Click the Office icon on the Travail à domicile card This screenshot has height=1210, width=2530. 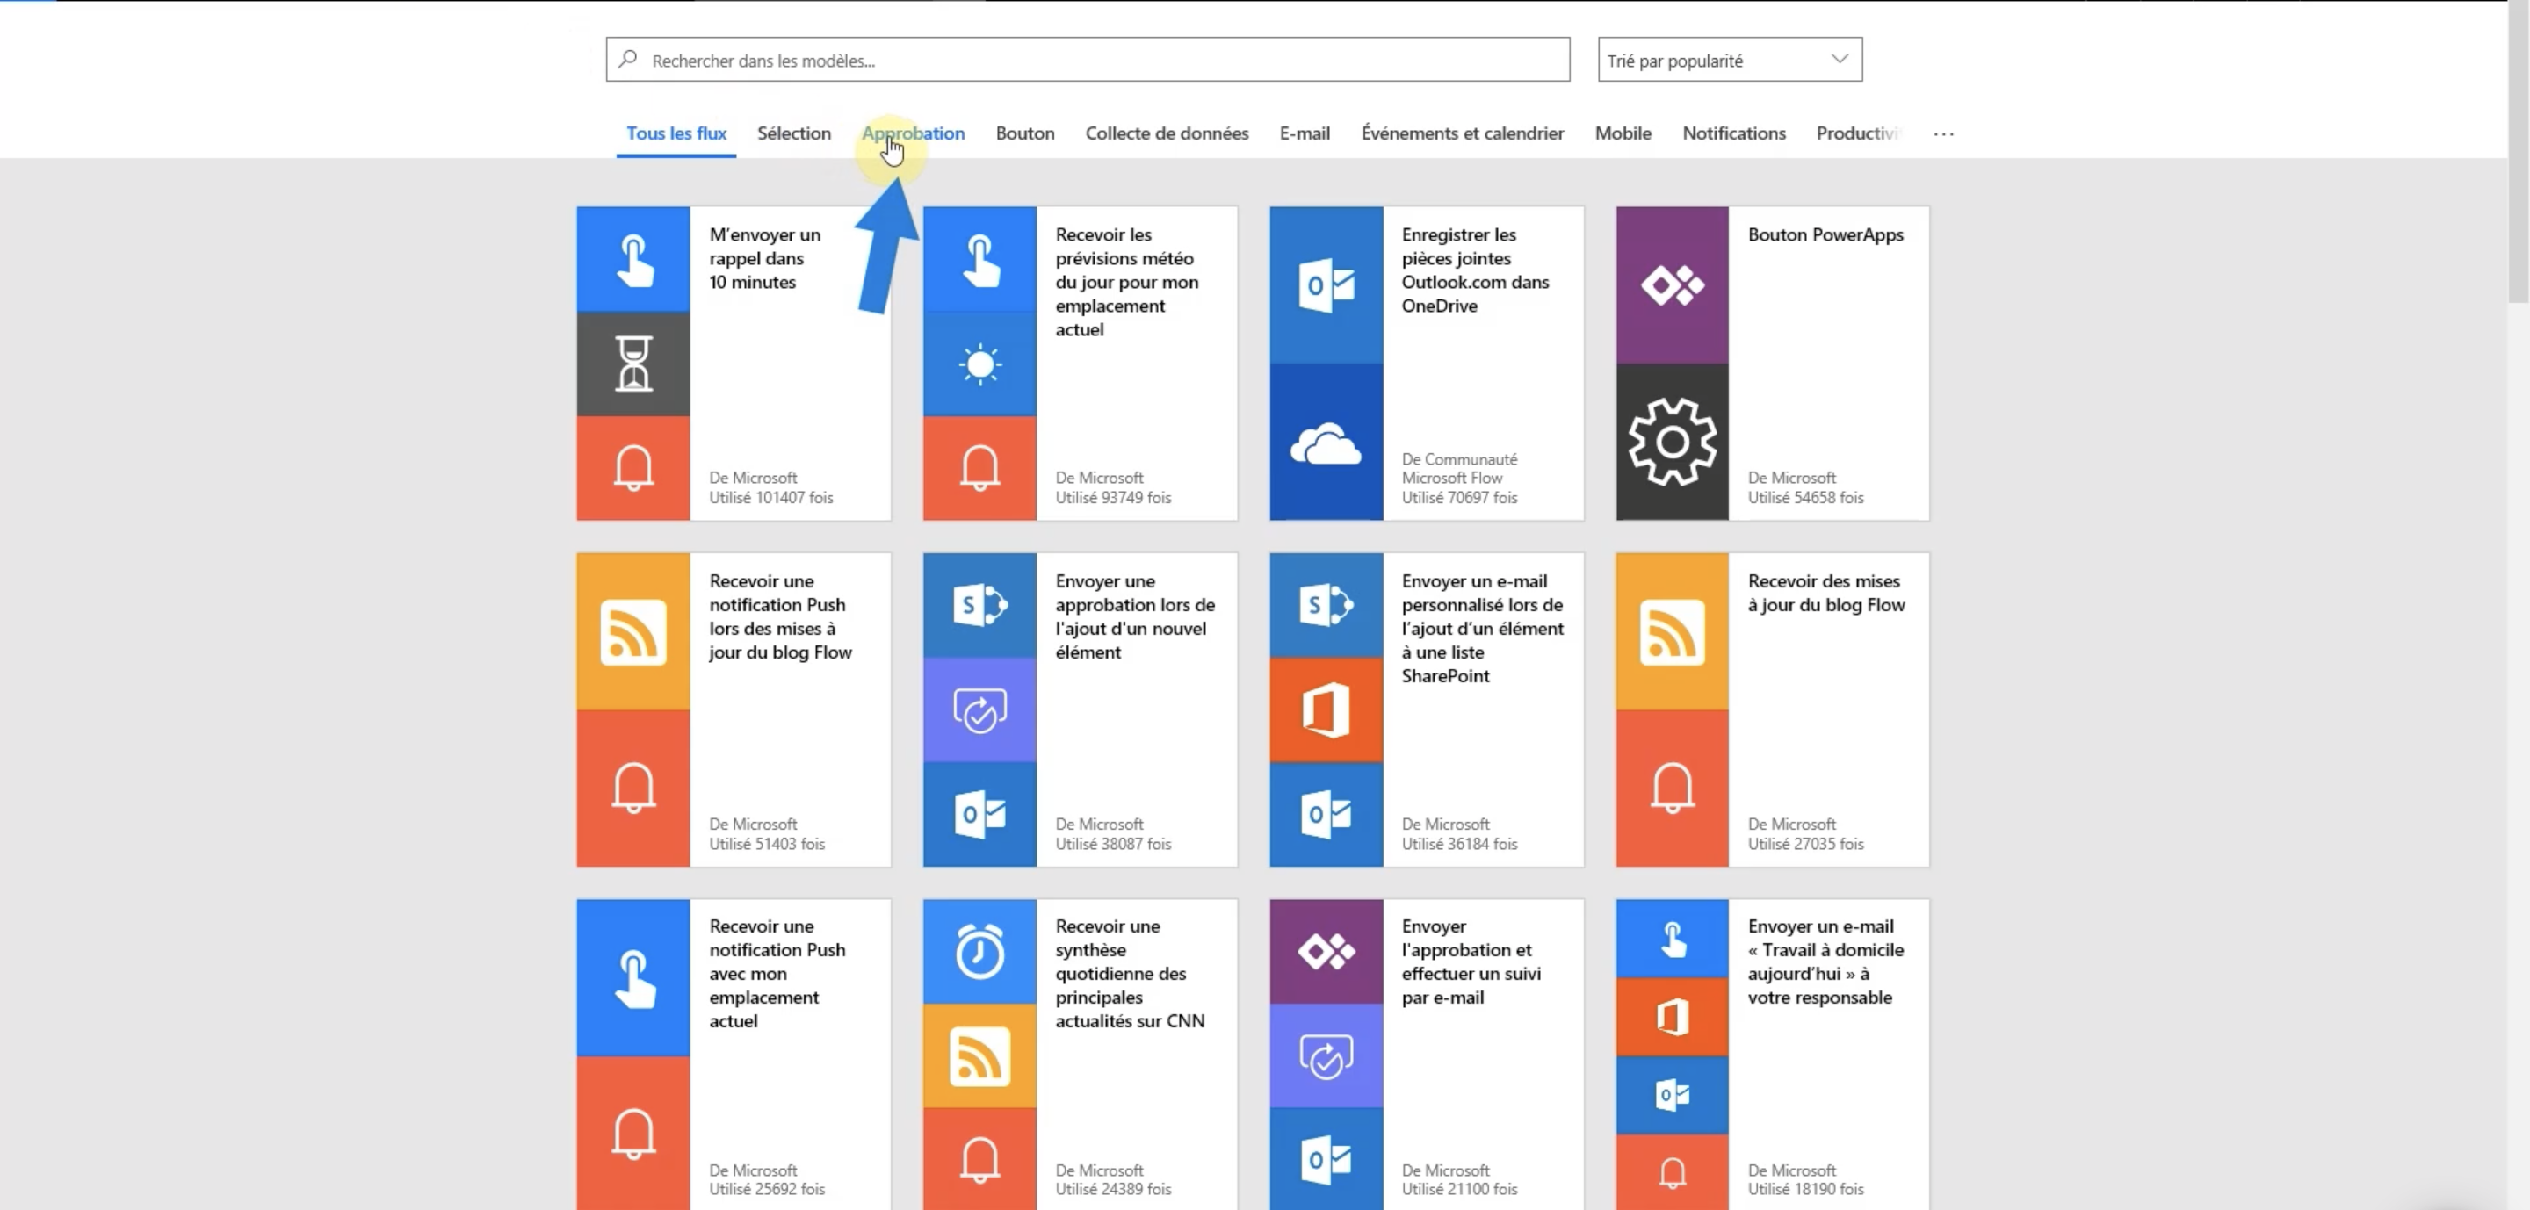coord(1673,1017)
